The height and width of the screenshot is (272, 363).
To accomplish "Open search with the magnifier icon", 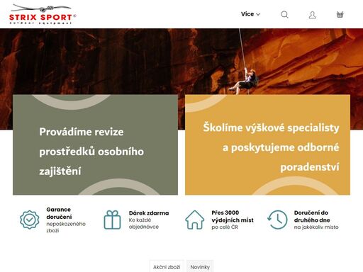I will pos(284,15).
